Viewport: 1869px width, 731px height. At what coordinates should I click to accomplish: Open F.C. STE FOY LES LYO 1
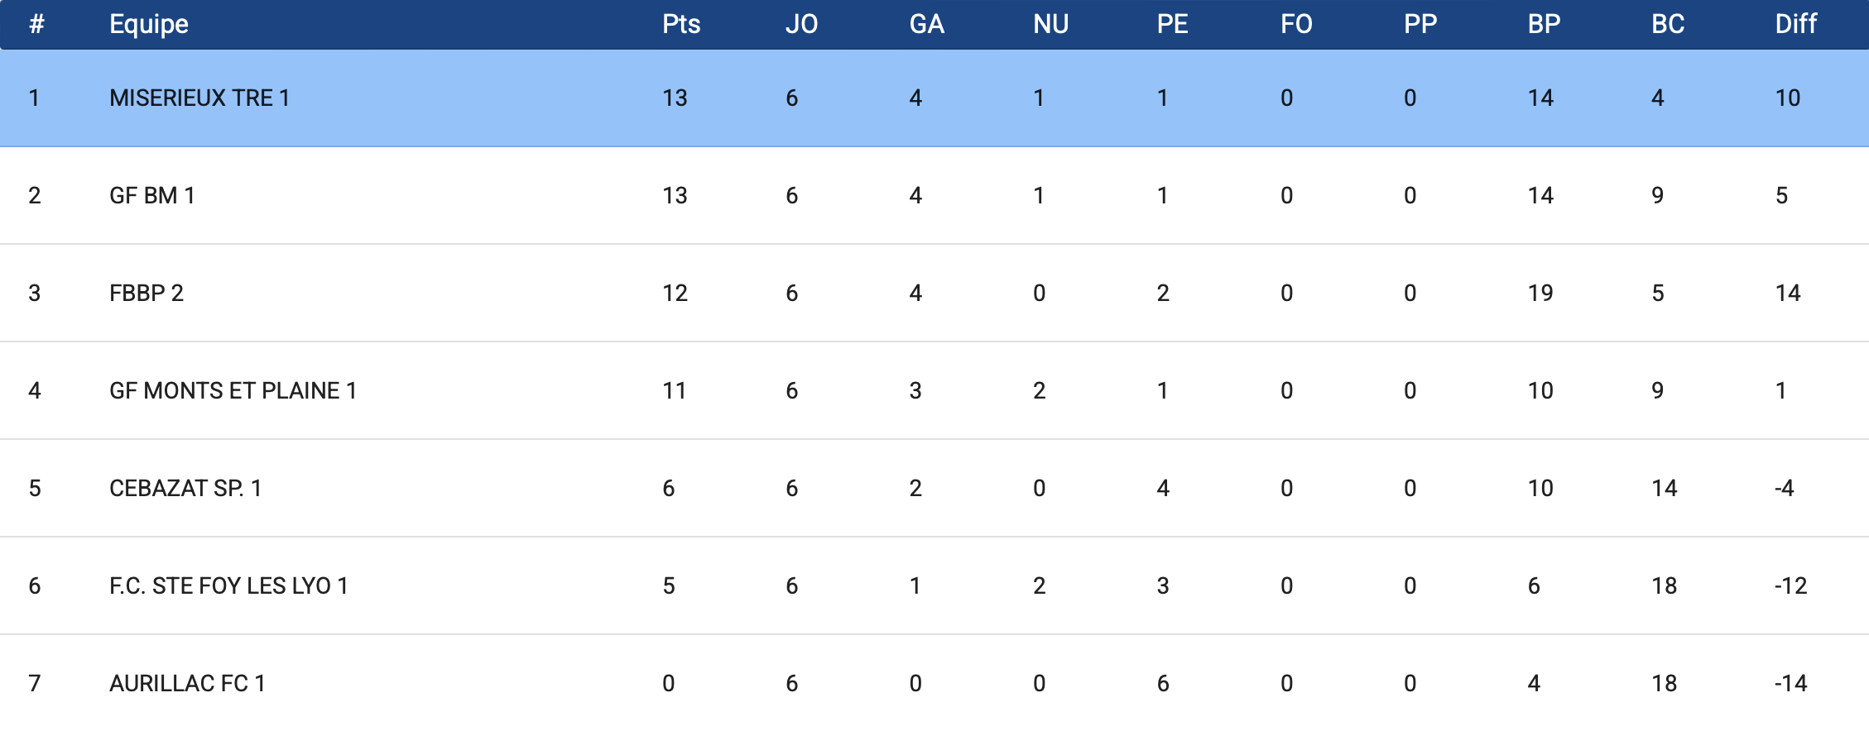(228, 586)
